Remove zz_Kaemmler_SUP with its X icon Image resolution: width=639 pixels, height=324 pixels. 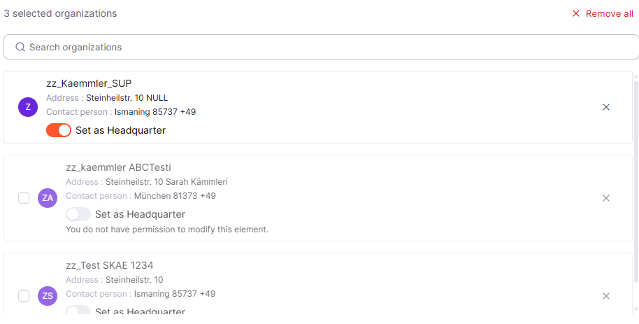(x=606, y=107)
